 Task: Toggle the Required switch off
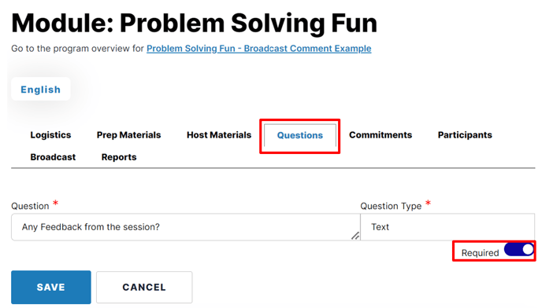(x=519, y=249)
